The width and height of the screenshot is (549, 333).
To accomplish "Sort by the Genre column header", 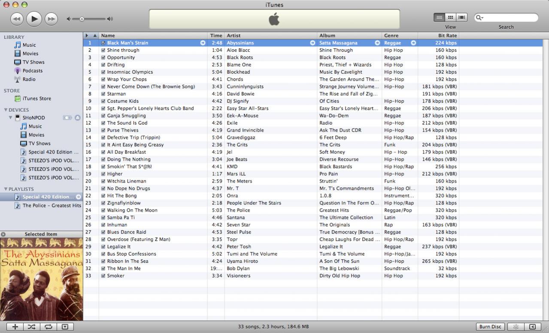I will 400,36.
